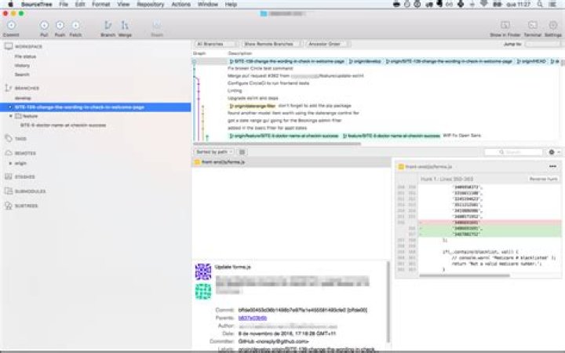Select File status in Workspace
This screenshot has width=565, height=353.
tap(25, 56)
